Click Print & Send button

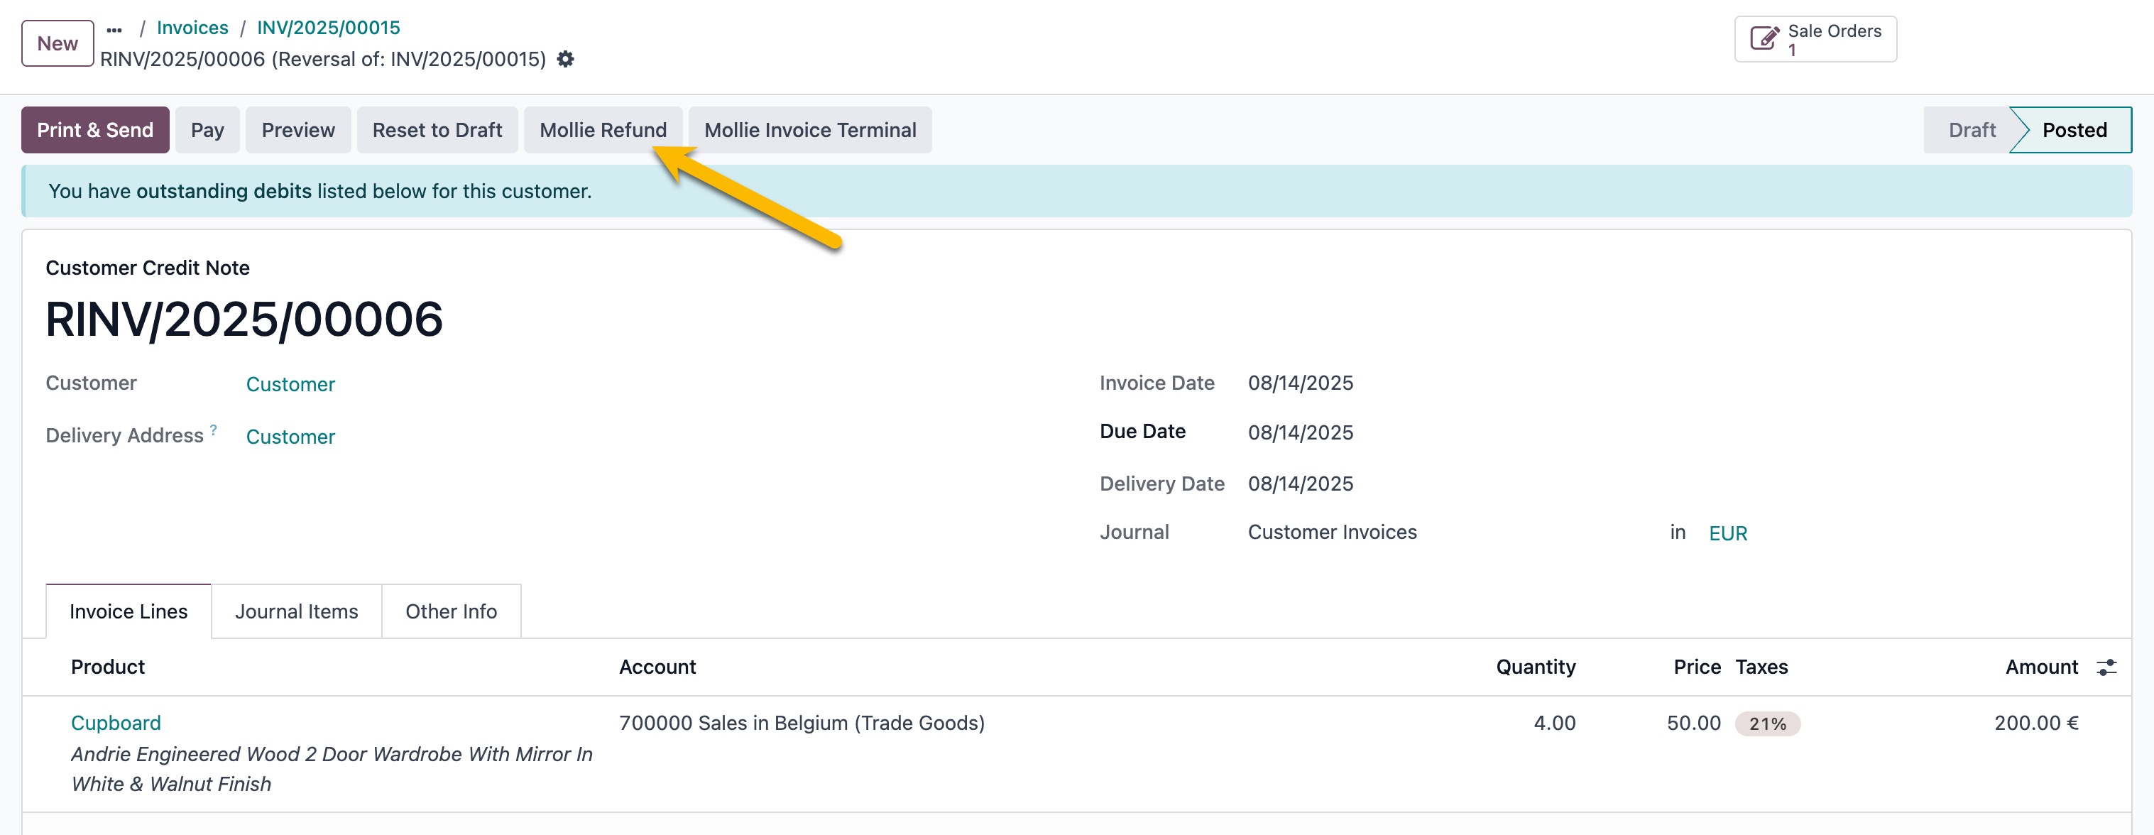click(95, 130)
